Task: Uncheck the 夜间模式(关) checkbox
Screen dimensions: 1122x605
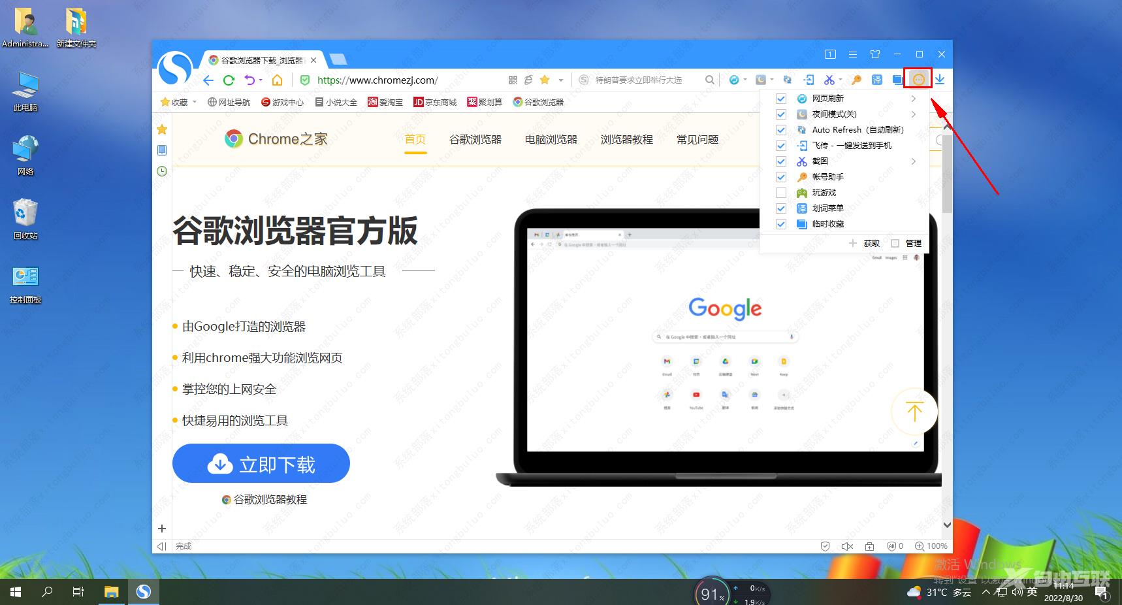Action: (780, 114)
